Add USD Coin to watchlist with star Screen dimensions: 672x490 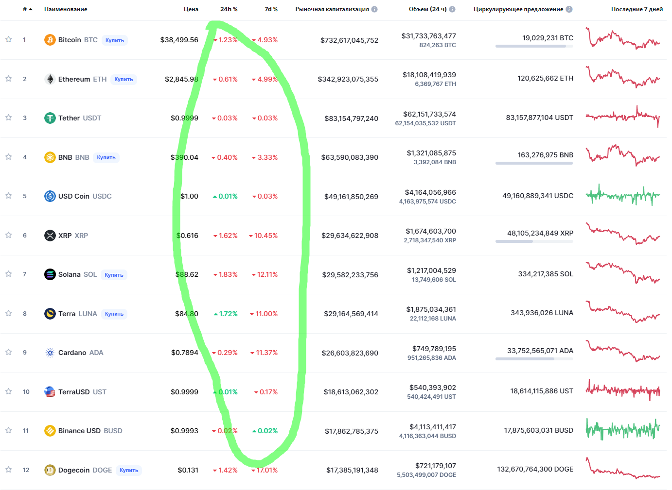pyautogui.click(x=8, y=196)
